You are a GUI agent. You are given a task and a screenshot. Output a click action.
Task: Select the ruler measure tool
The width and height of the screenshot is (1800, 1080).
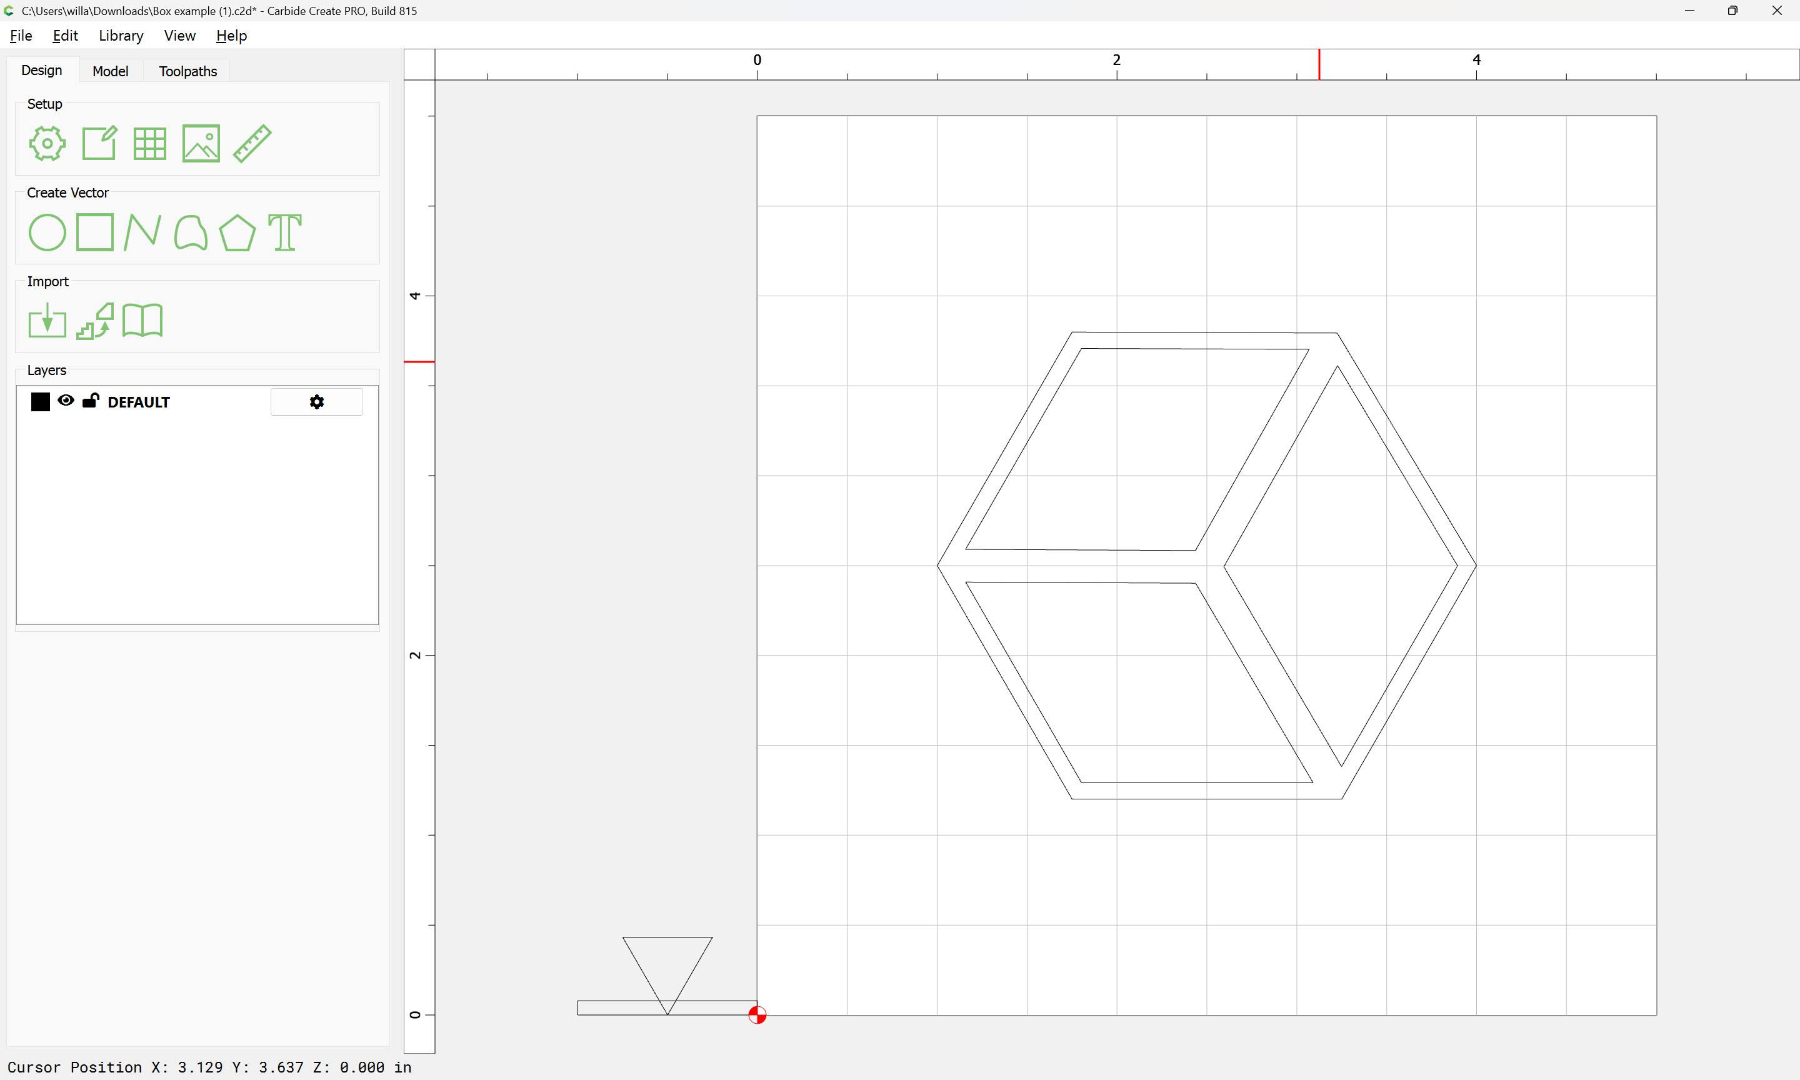click(252, 143)
